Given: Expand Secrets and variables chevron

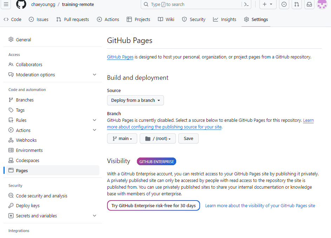Looking at the screenshot, I should click(x=94, y=216).
